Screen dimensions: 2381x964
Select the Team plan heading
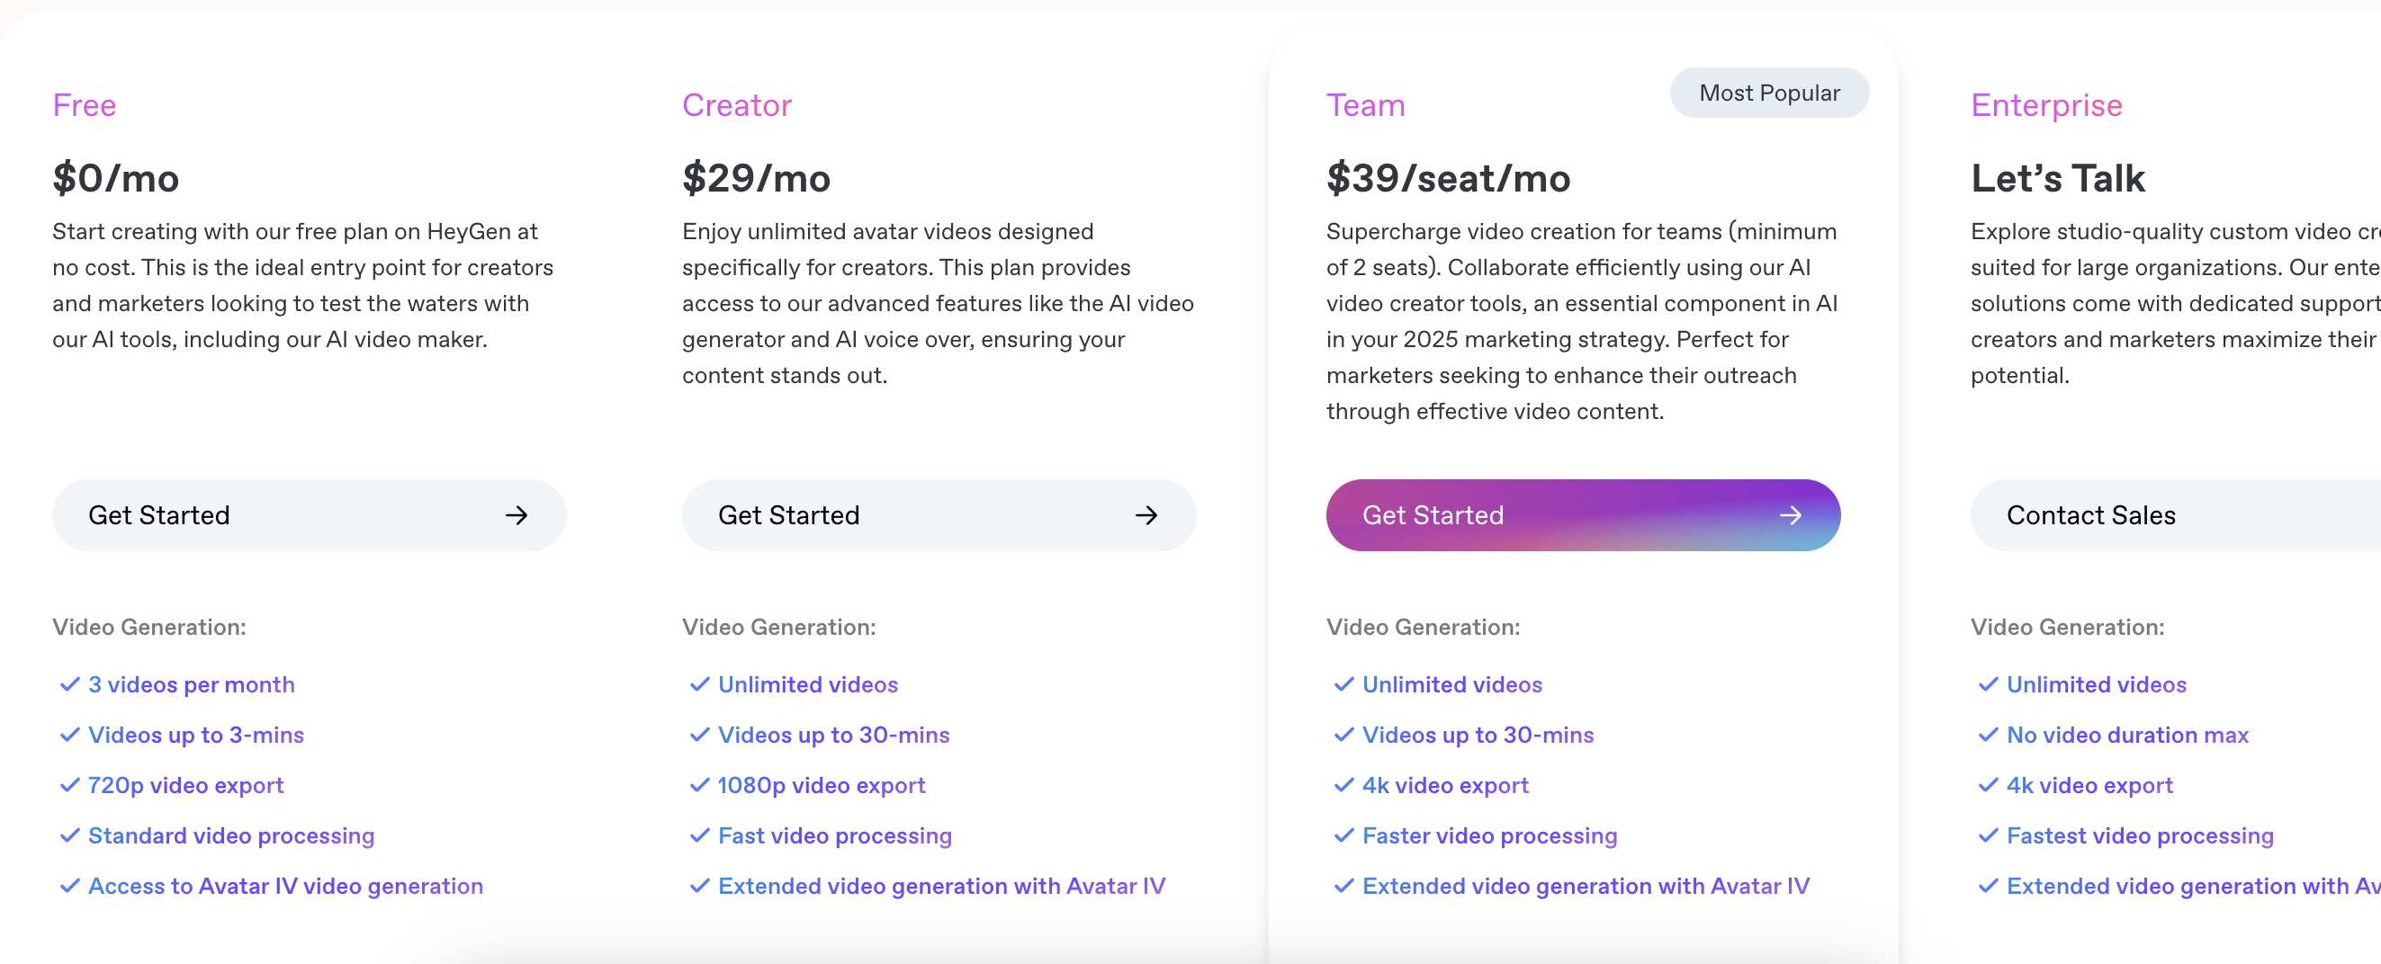[x=1365, y=105]
